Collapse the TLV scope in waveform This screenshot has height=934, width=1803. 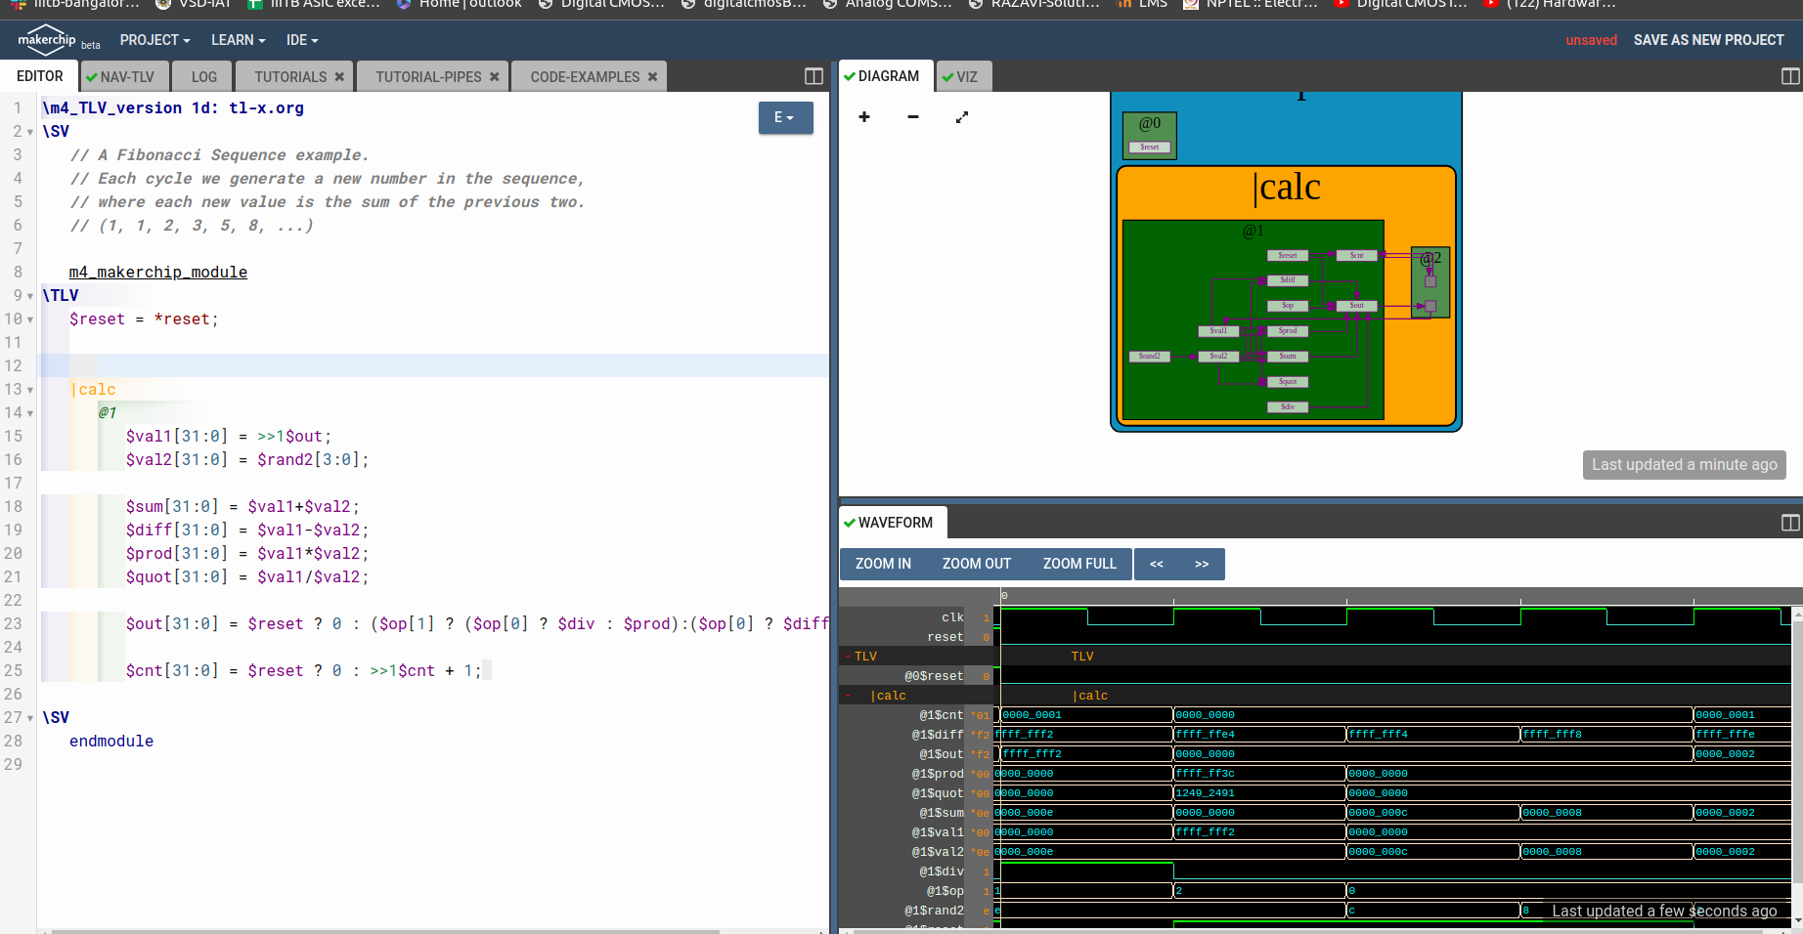click(x=848, y=657)
